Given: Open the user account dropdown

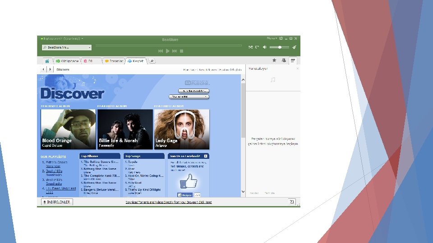Looking at the screenshot, I should click(62, 39).
